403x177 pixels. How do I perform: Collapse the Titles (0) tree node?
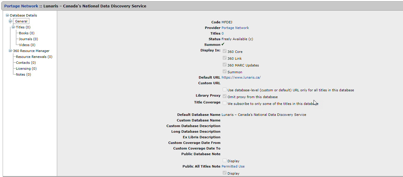coord(13,27)
